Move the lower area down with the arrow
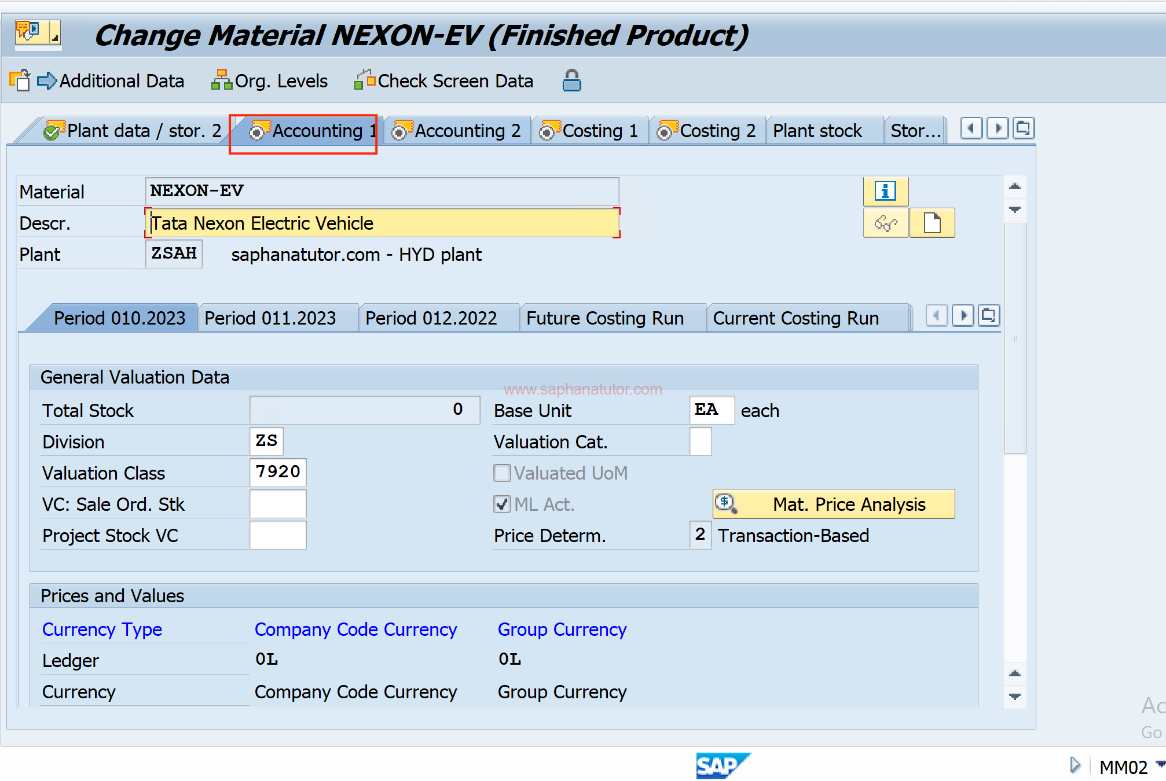 tap(1014, 697)
